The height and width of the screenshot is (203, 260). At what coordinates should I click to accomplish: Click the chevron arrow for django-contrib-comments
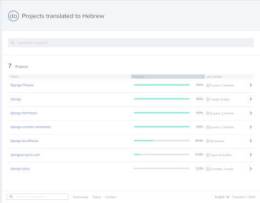[251, 127]
